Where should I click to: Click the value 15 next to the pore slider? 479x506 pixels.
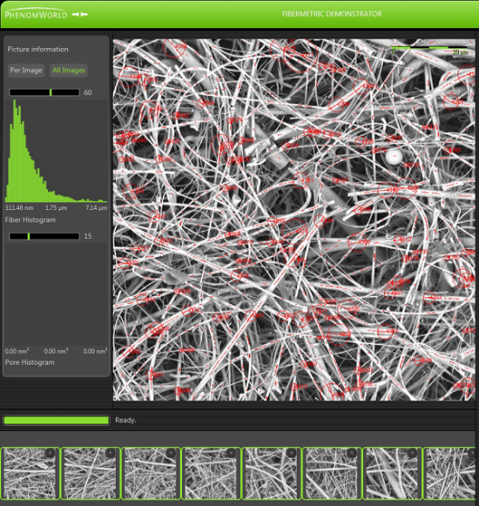click(x=88, y=237)
